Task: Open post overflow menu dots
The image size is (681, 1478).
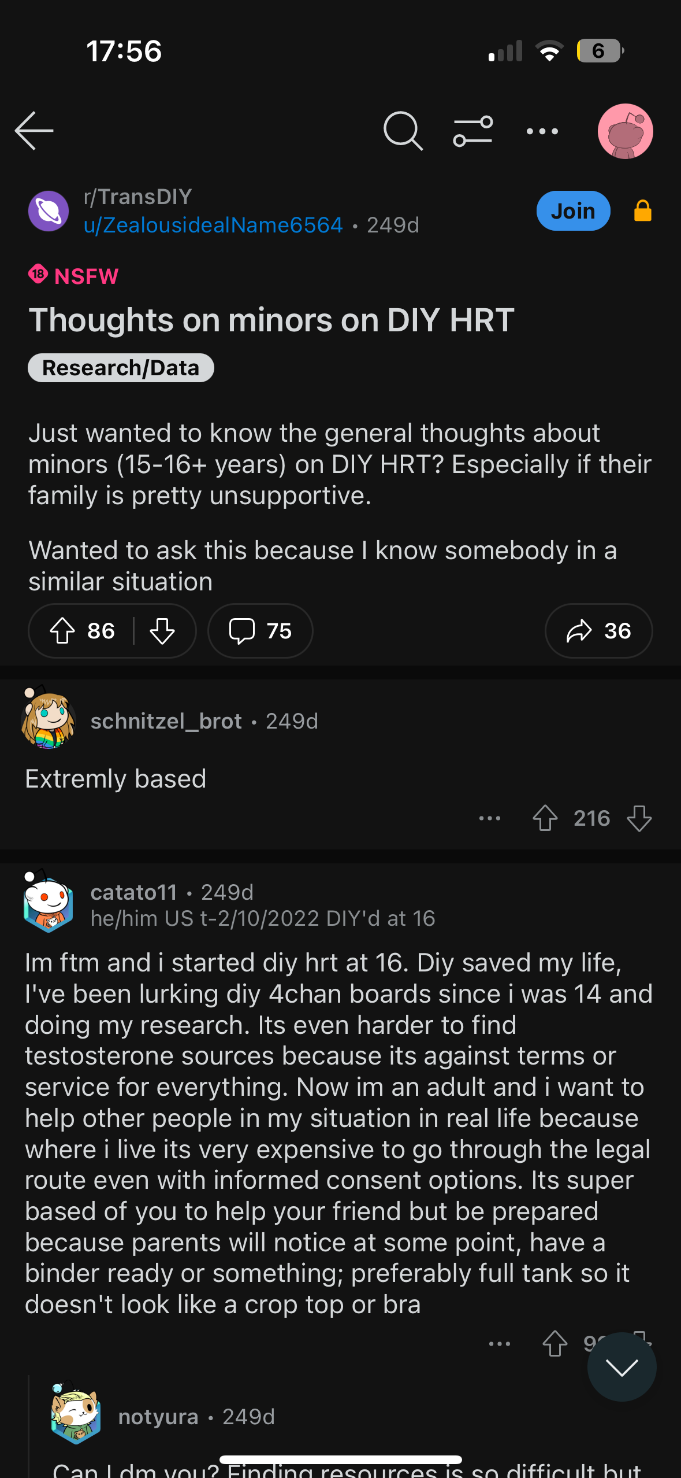Action: point(542,131)
